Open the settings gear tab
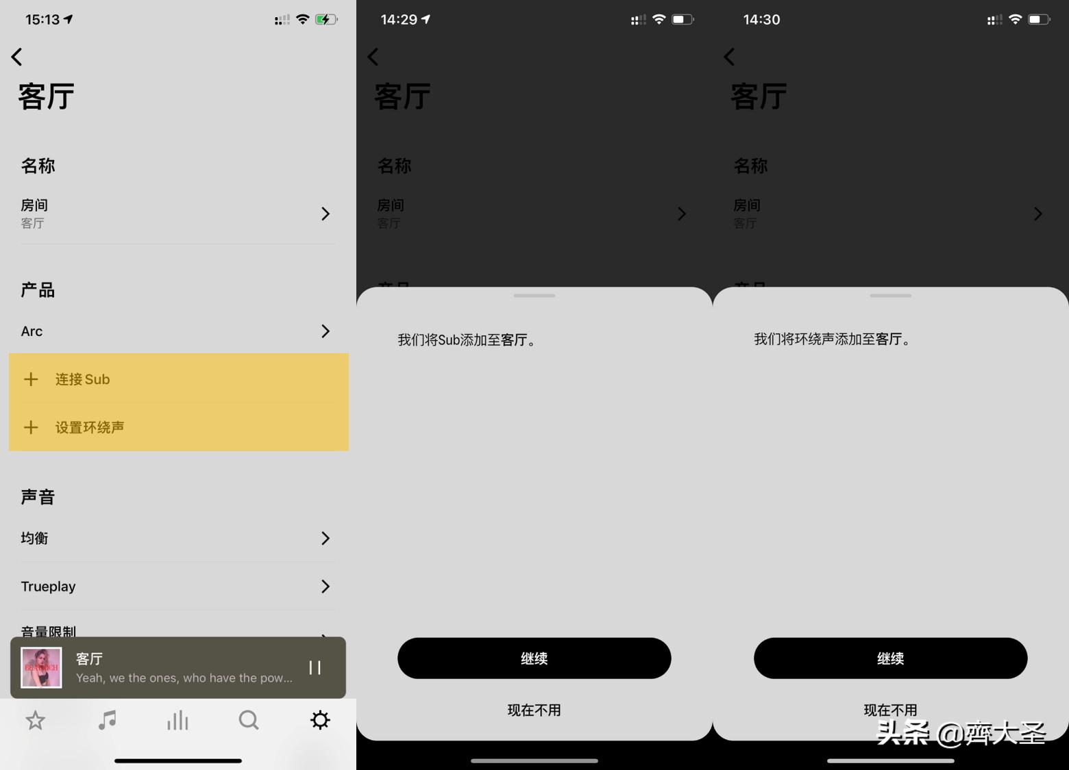The width and height of the screenshot is (1069, 770). (319, 720)
